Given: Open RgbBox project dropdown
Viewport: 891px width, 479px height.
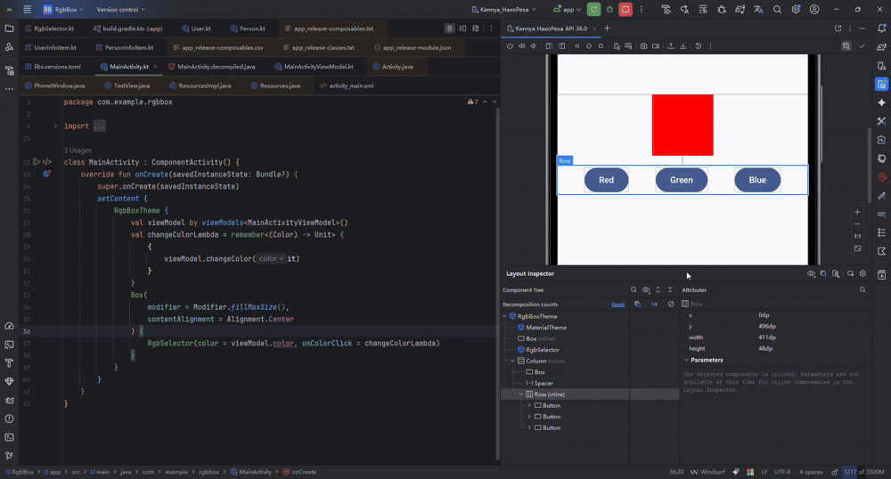Looking at the screenshot, I should [x=63, y=10].
